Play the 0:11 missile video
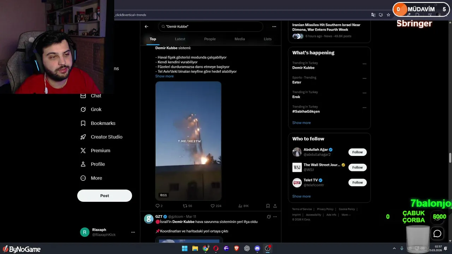The image size is (452, 254). (x=188, y=141)
